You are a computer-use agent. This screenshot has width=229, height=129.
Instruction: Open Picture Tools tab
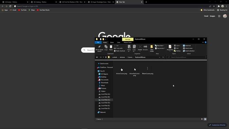pyautogui.click(x=128, y=42)
